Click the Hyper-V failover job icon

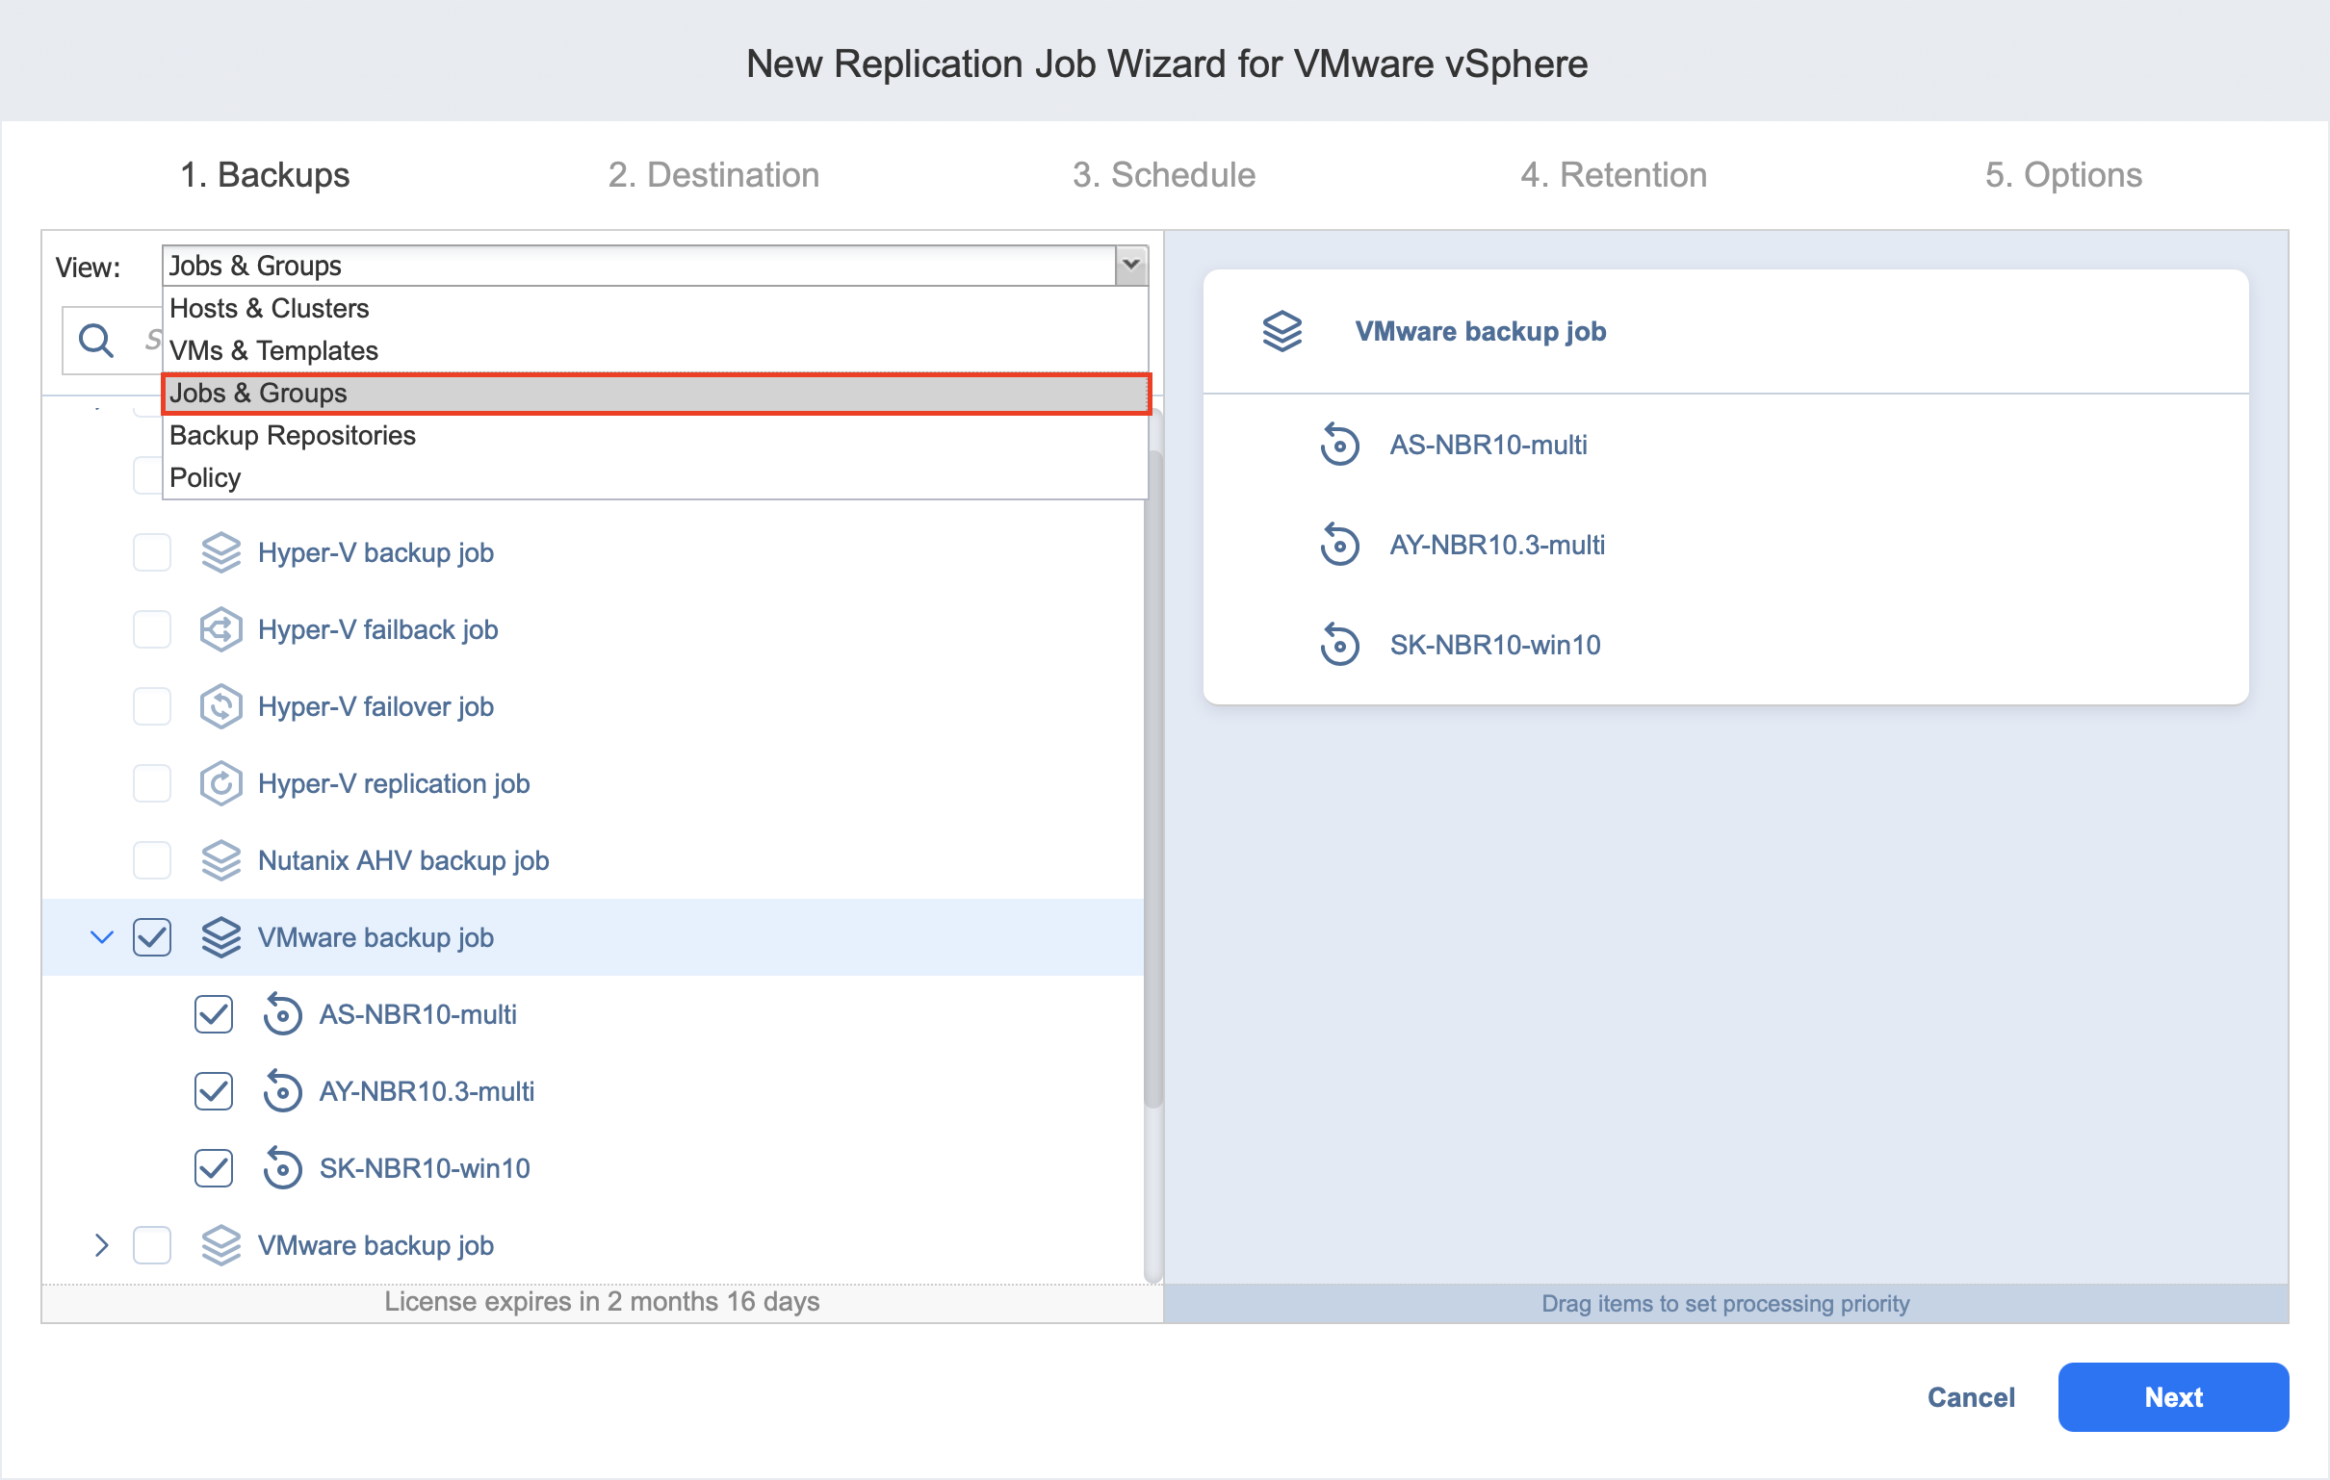click(x=220, y=706)
